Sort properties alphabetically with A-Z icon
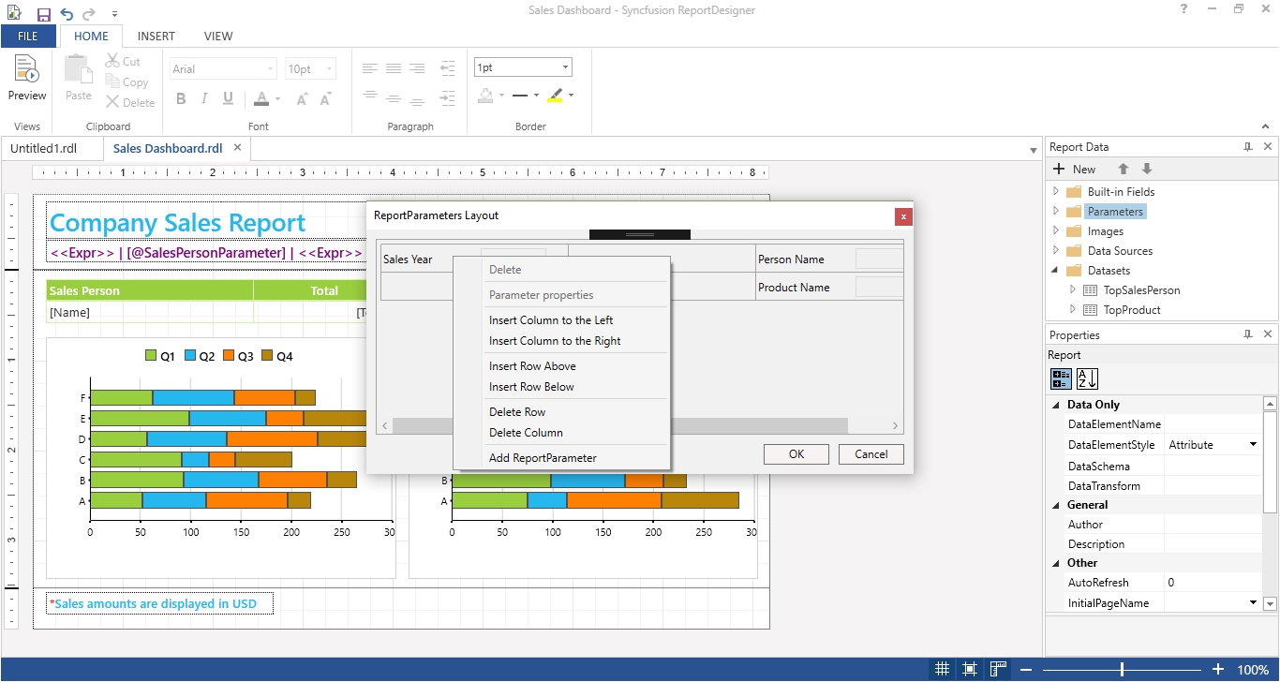 [1087, 378]
